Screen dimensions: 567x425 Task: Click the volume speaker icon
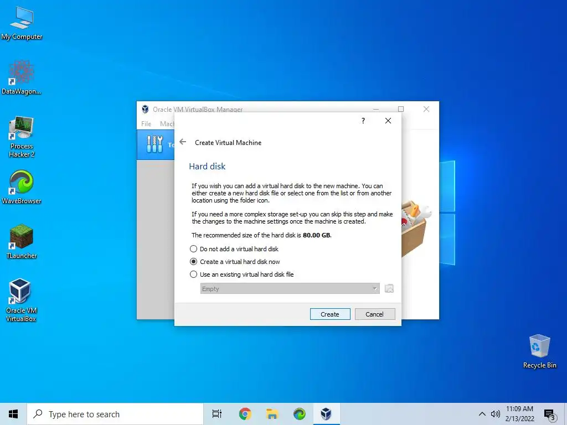[496, 414]
